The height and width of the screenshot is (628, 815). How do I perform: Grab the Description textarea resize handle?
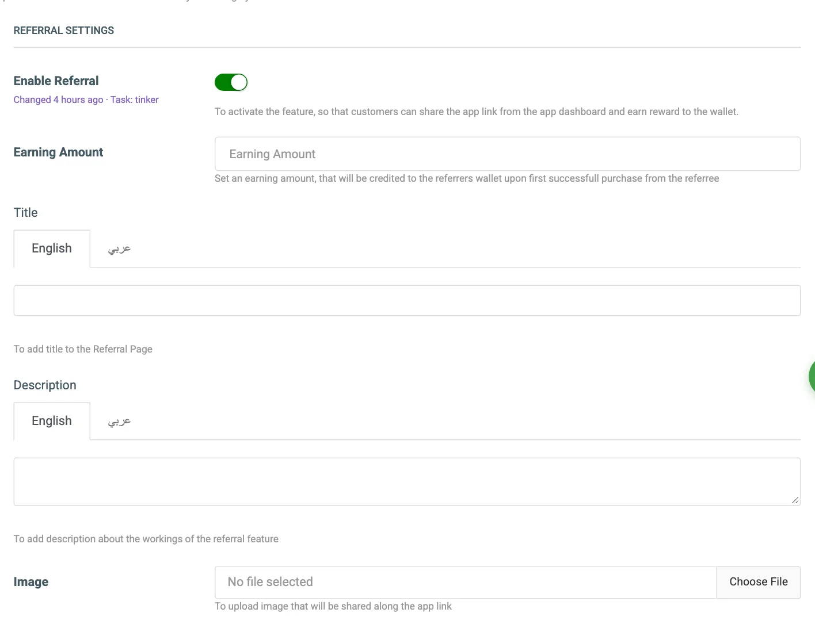795,500
